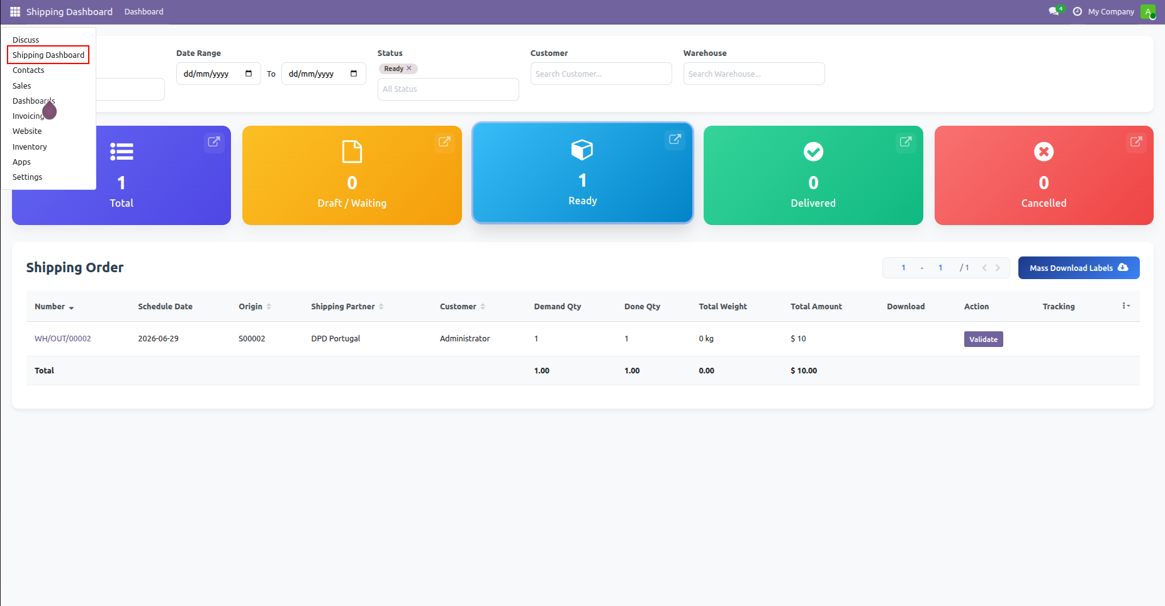Viewport: 1165px width, 606px height.
Task: Remove the Ready status tag
Action: pos(409,69)
